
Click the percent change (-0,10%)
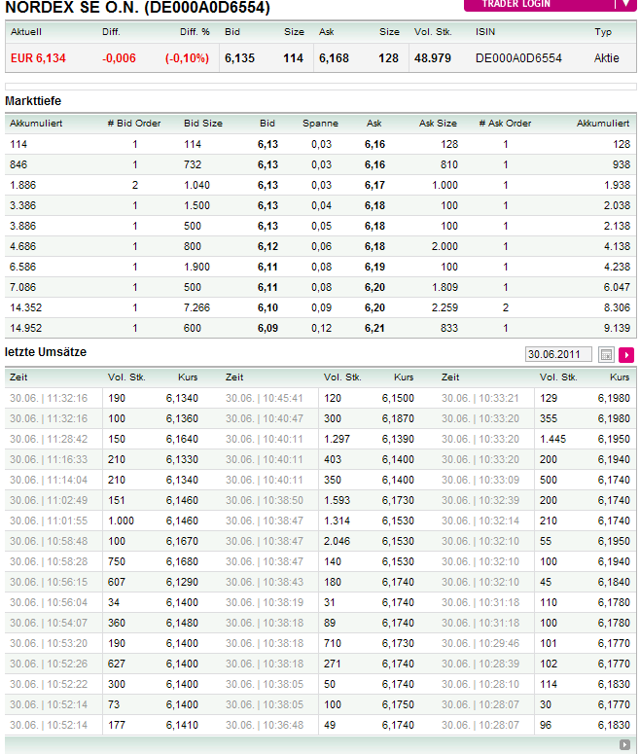point(187,58)
